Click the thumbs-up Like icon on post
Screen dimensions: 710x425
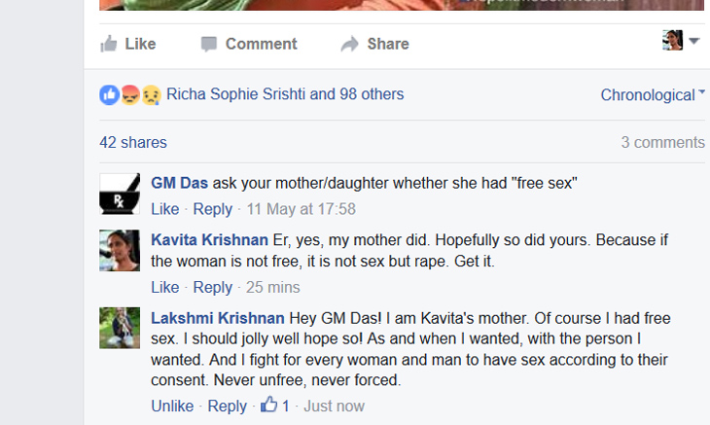(x=109, y=44)
